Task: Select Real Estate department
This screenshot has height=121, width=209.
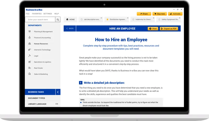Action: (x=38, y=68)
